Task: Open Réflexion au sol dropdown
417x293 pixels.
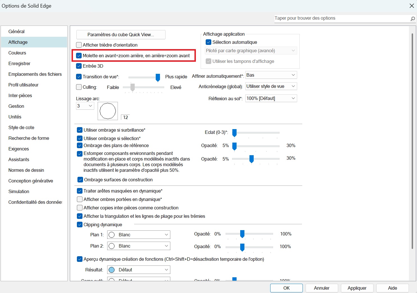Action: 271,98
